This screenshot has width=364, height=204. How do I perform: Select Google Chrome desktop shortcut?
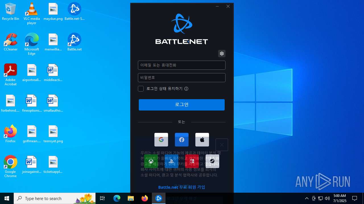click(11, 166)
